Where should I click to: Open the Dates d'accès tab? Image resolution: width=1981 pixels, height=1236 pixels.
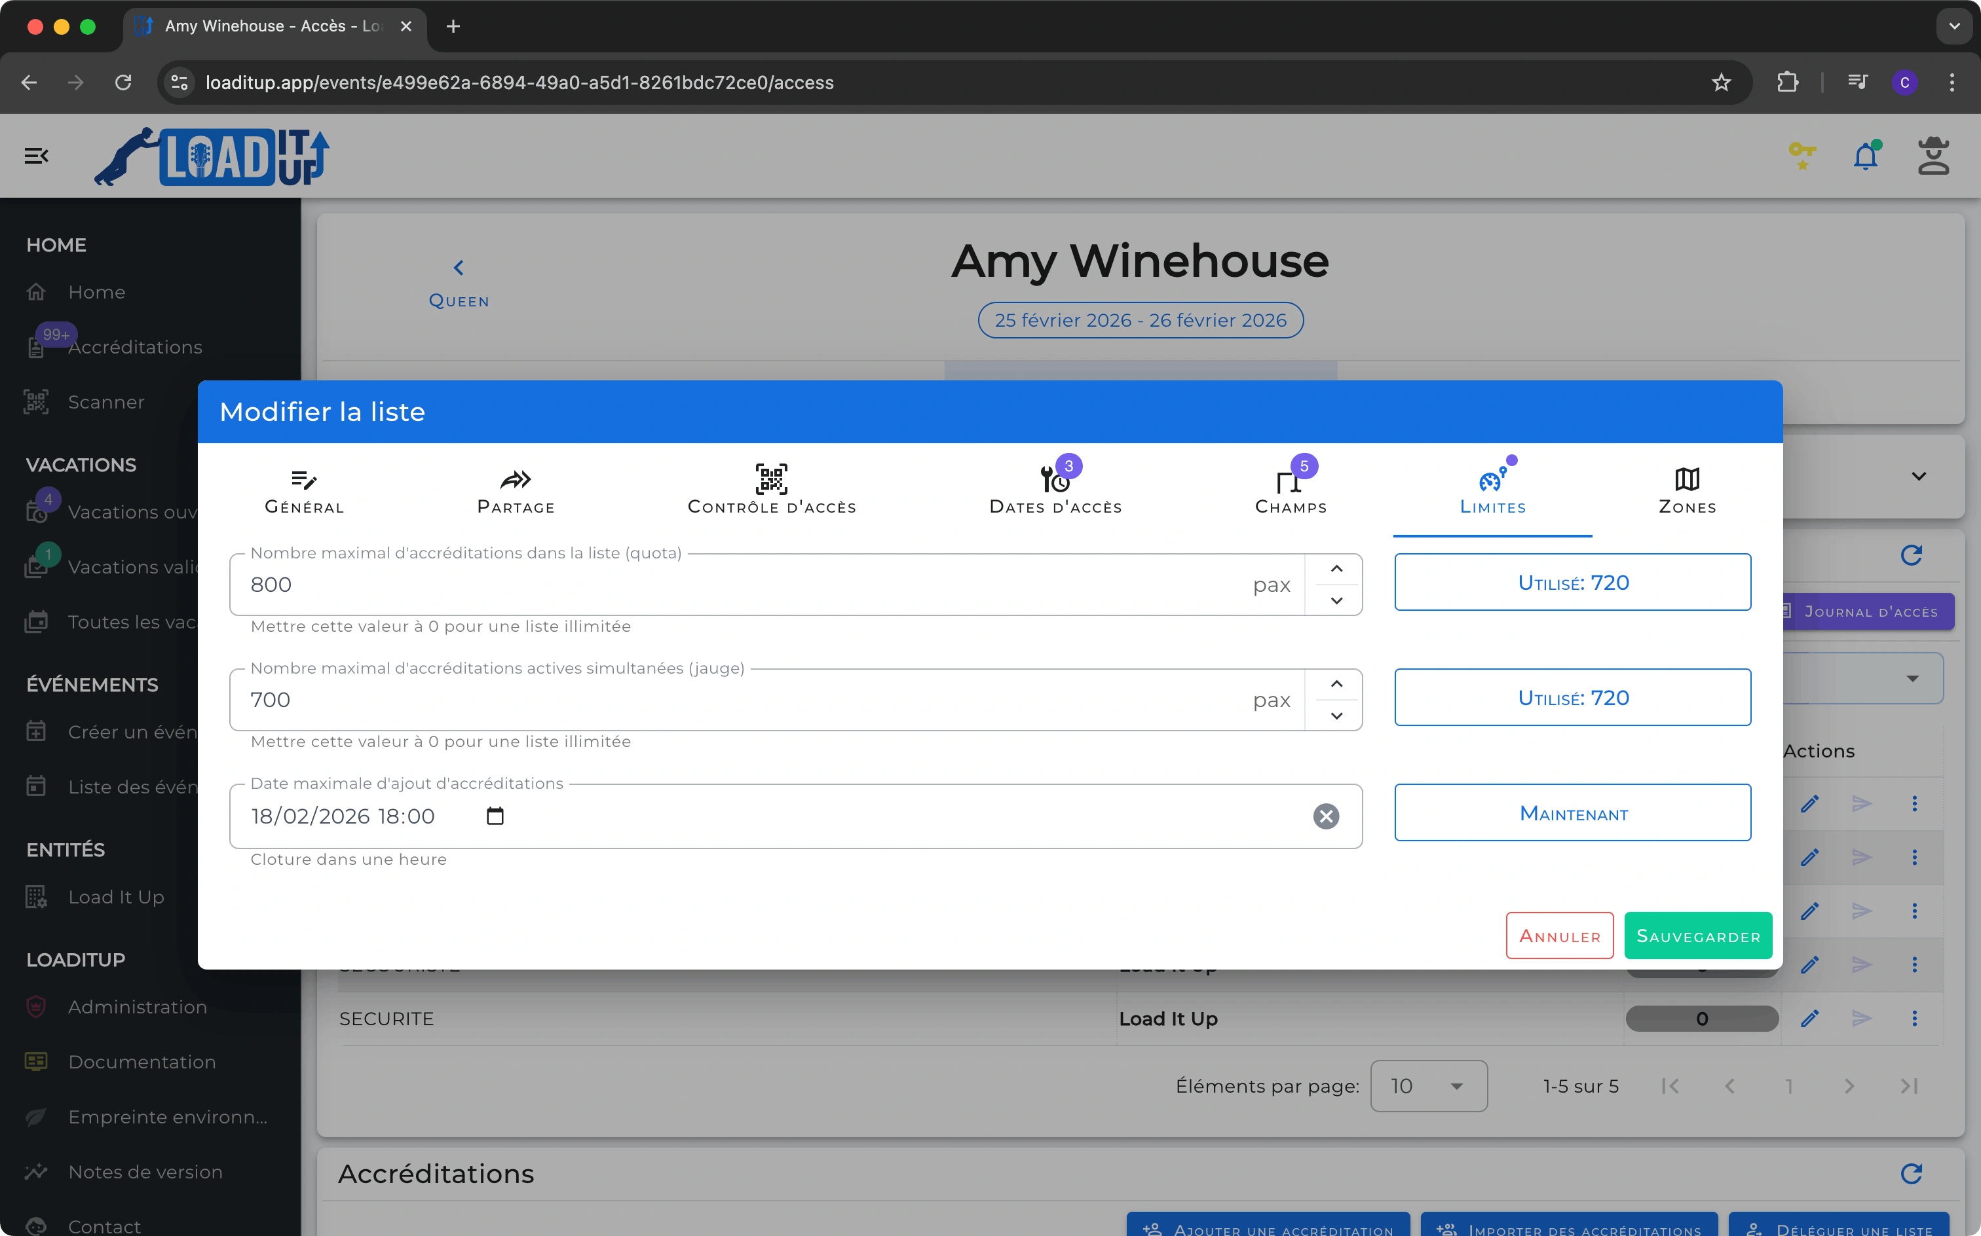(1055, 490)
